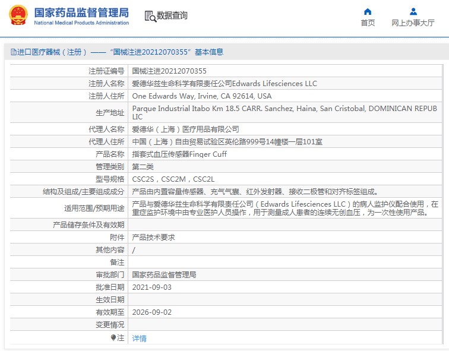The width and height of the screenshot is (449, 351).
Task: Open the 详情 link
Action: [x=139, y=339]
